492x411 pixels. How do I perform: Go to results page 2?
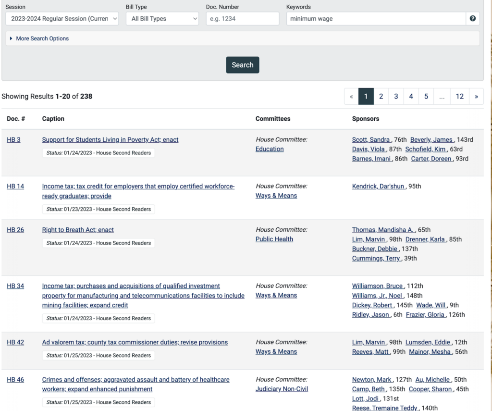point(381,97)
